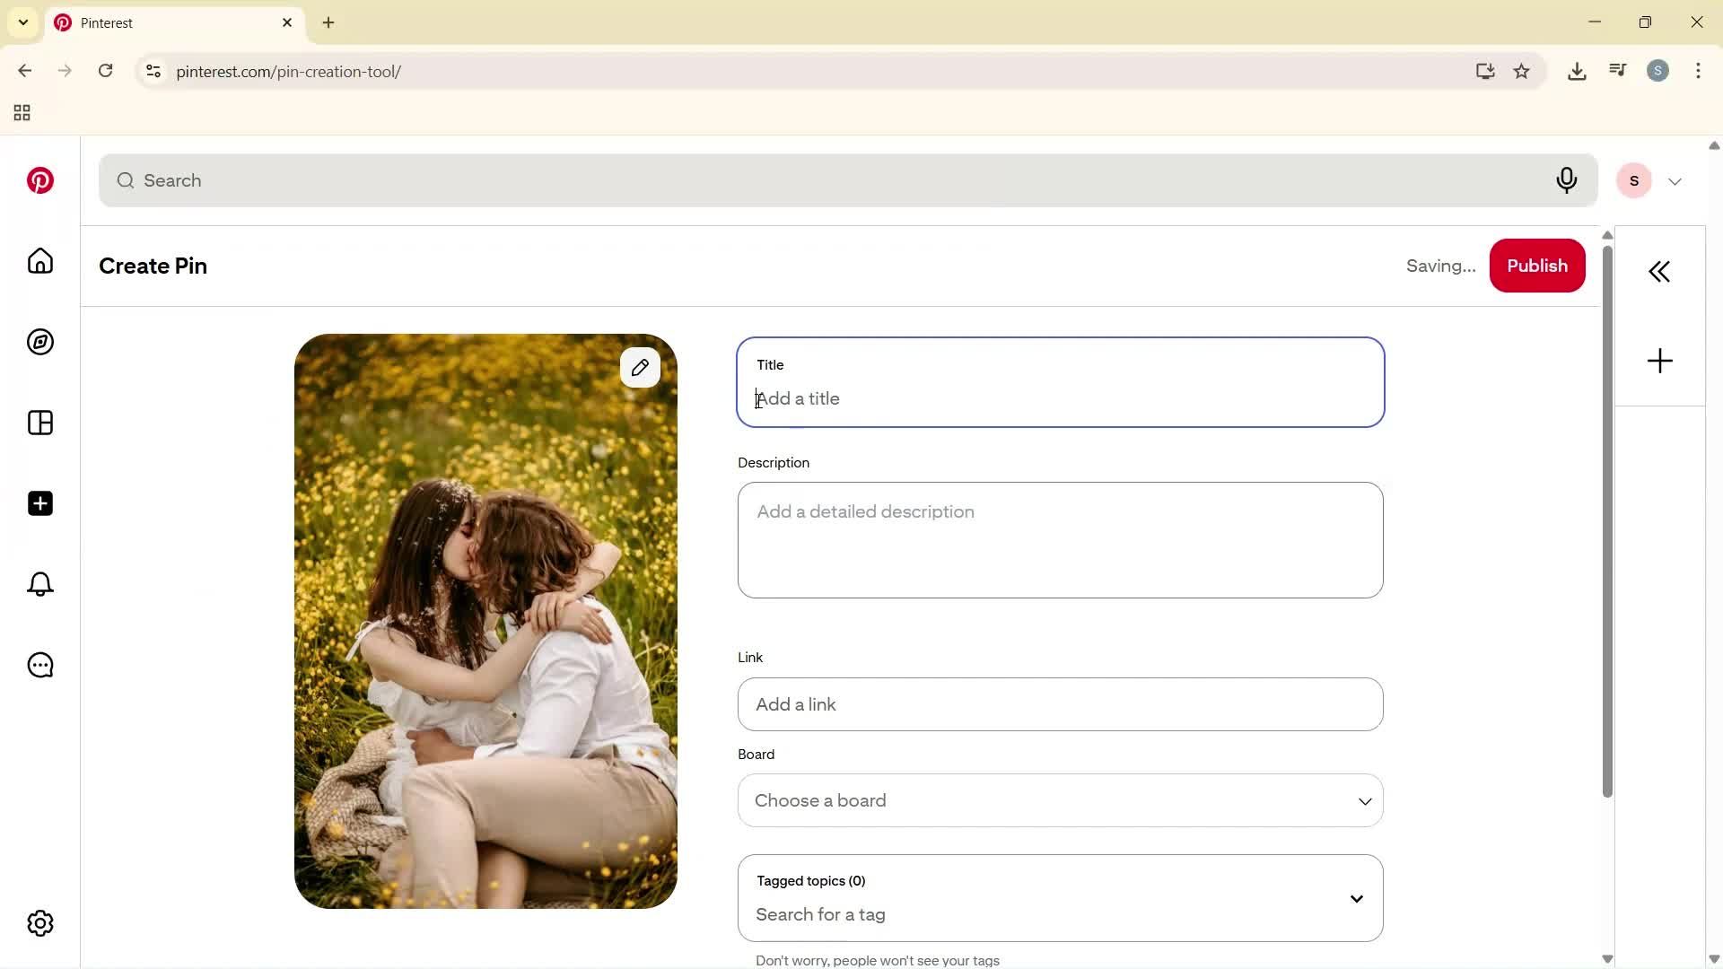1723x969 pixels.
Task: Open the account dropdown next to avatar
Action: (x=1675, y=180)
